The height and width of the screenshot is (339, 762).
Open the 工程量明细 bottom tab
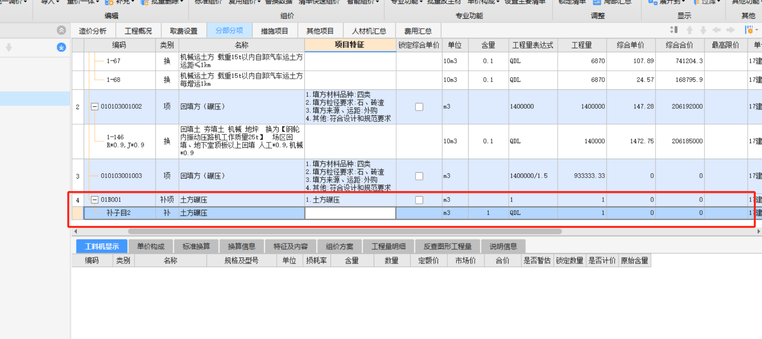click(388, 247)
